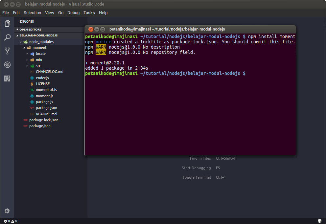
Task: Select the Explorer icon in the activity bar
Action: coord(7,23)
